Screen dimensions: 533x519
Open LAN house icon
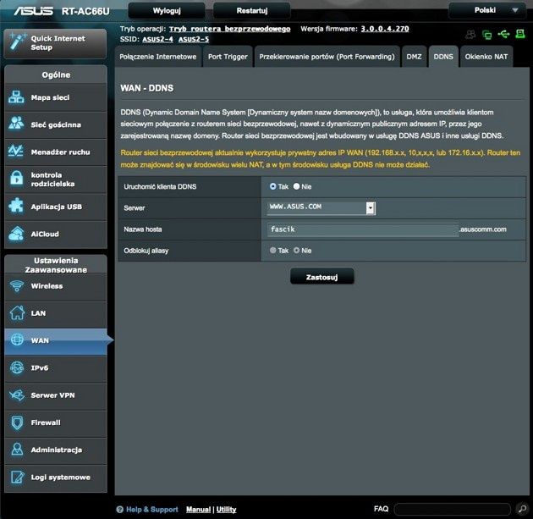17,313
